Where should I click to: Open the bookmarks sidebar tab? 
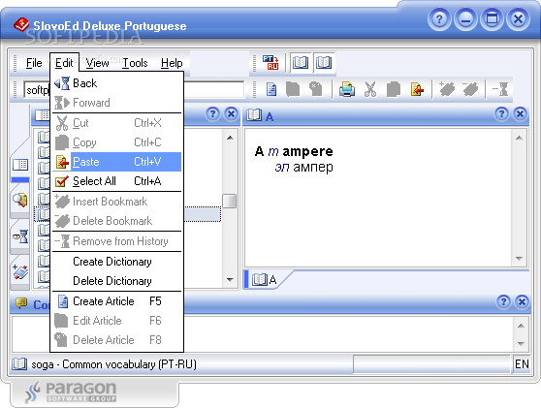coord(20,272)
